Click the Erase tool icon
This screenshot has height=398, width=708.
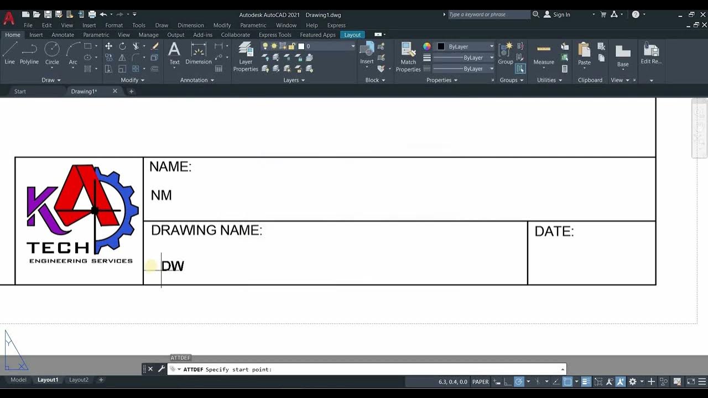click(155, 46)
